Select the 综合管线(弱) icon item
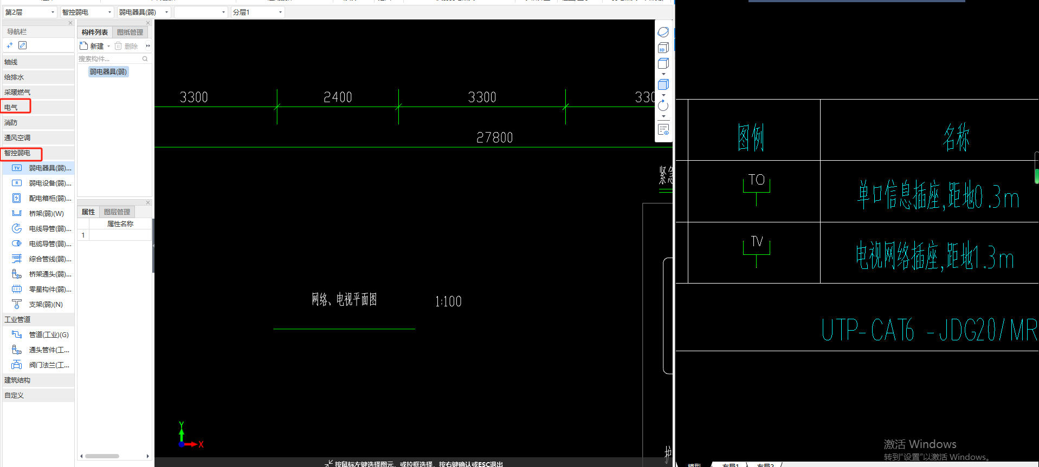The image size is (1039, 467). click(x=17, y=259)
